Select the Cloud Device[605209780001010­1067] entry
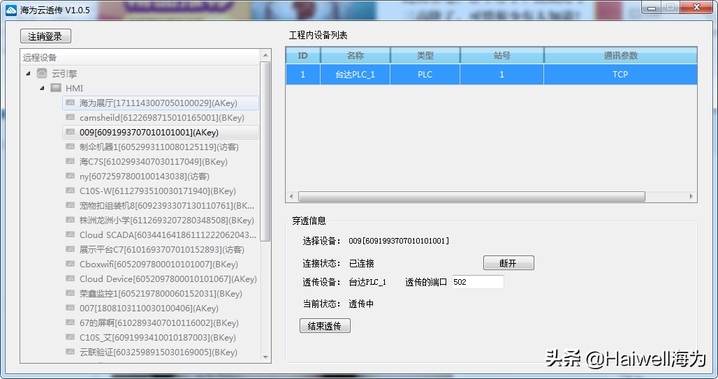Screen dimensions: 718x379 tap(168, 278)
